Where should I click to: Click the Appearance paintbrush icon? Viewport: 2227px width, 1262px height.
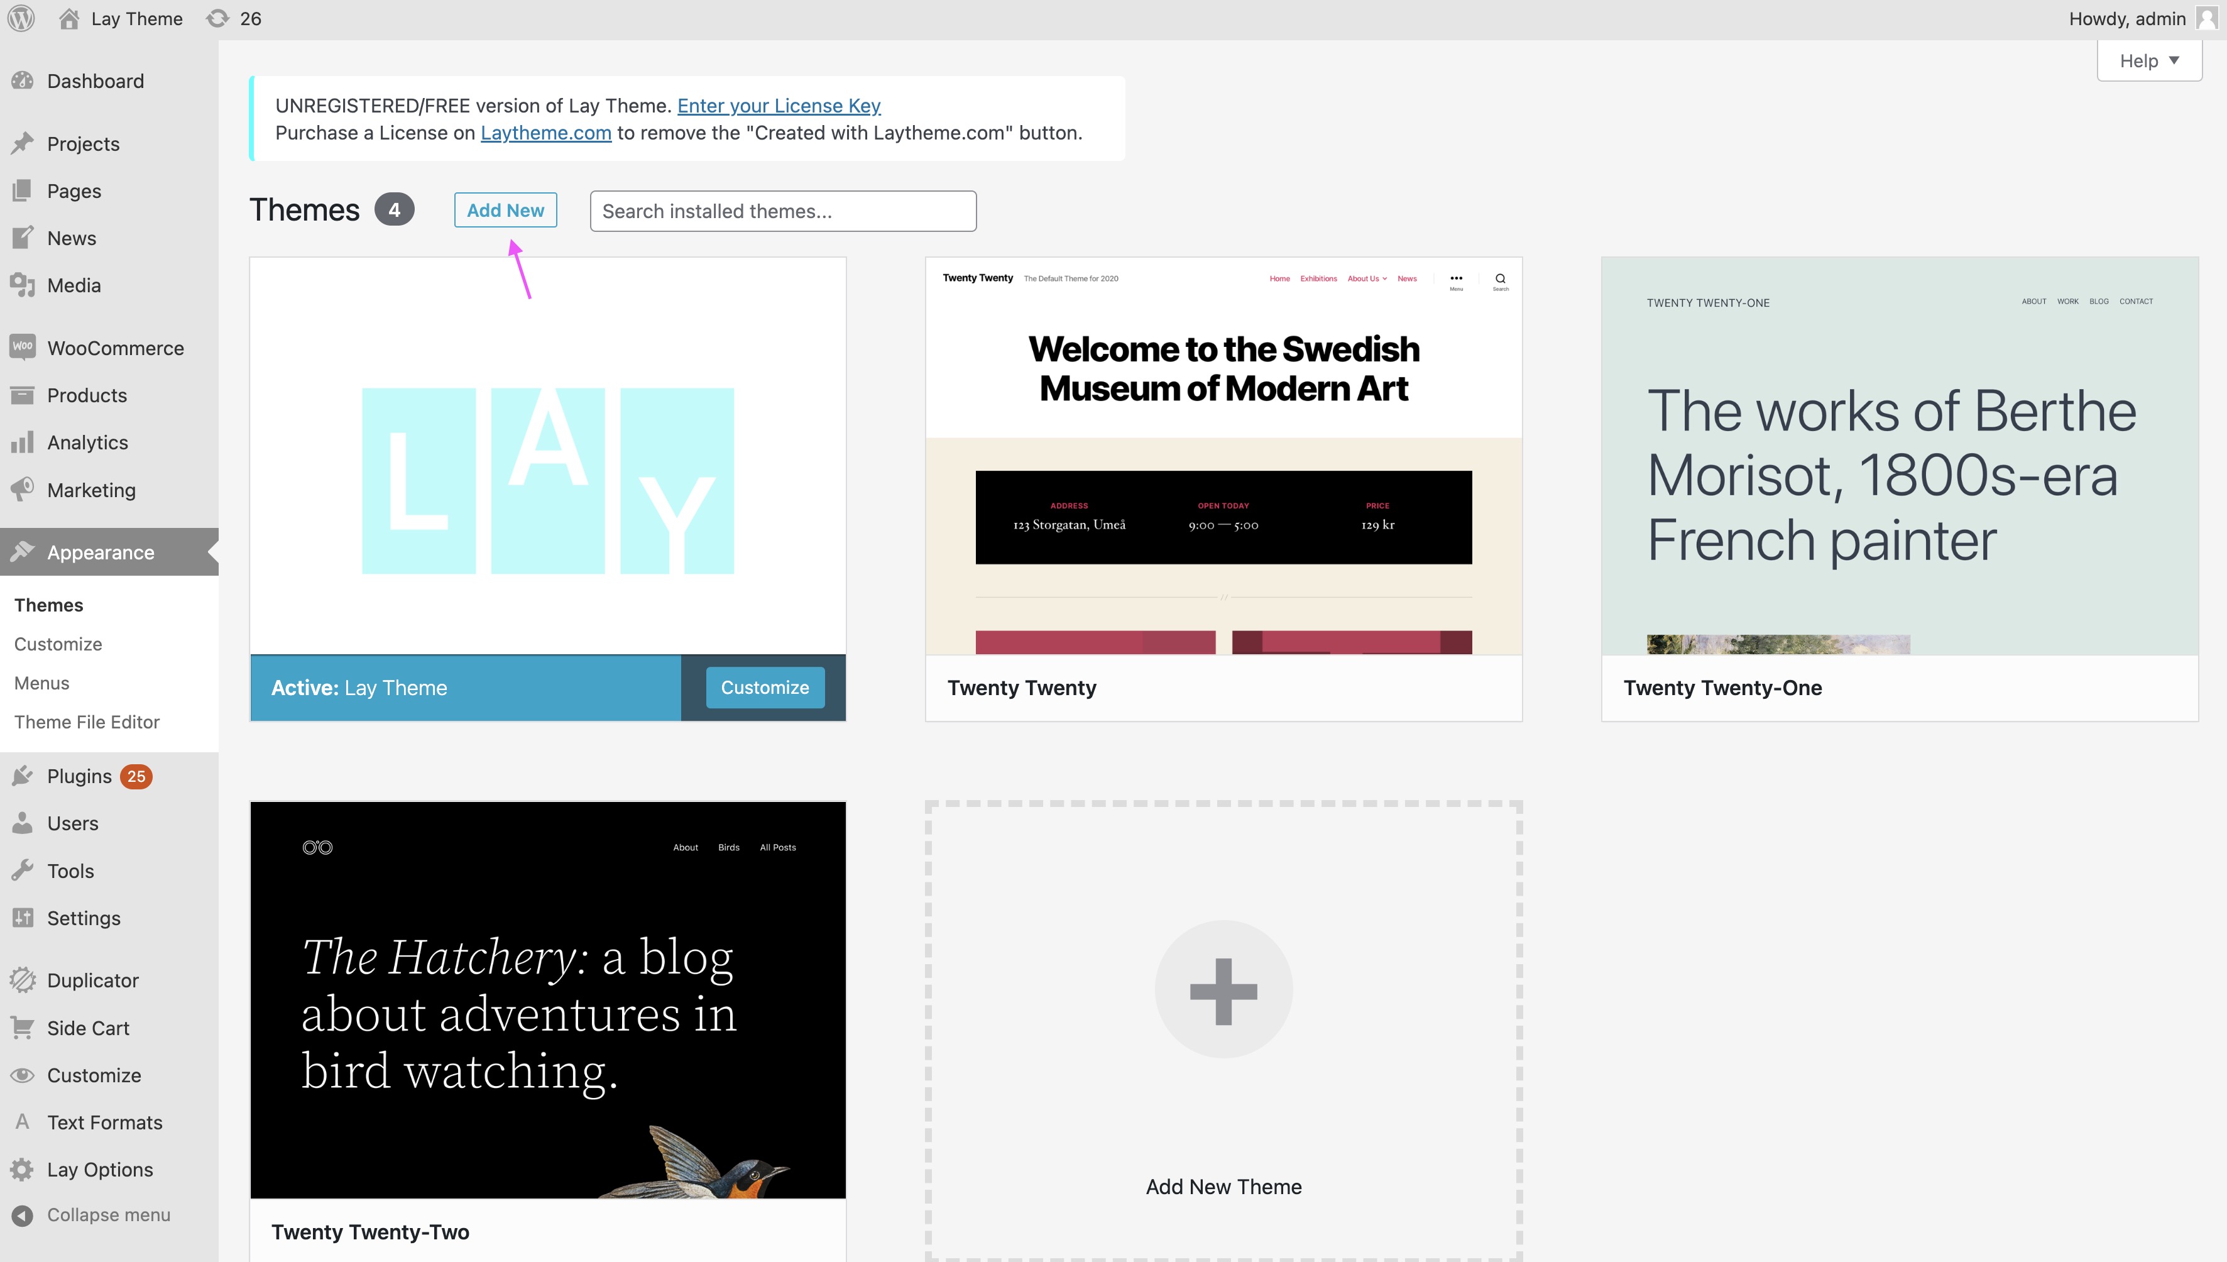(23, 552)
